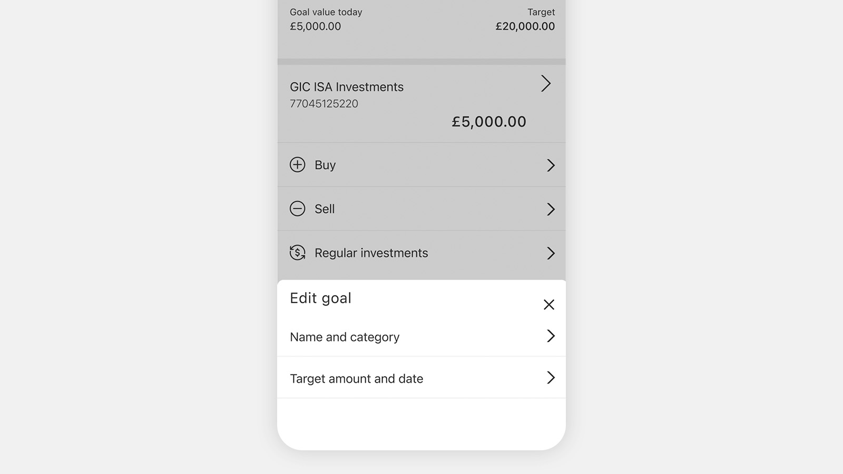843x474 pixels.
Task: Close the Edit goal sheet
Action: point(548,304)
